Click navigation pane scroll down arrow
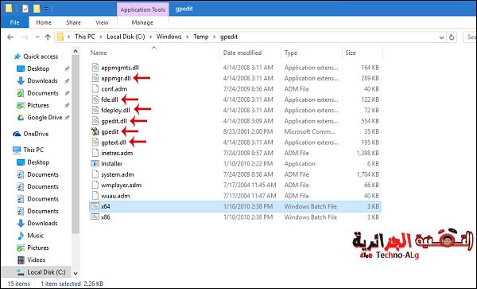 click(x=76, y=273)
